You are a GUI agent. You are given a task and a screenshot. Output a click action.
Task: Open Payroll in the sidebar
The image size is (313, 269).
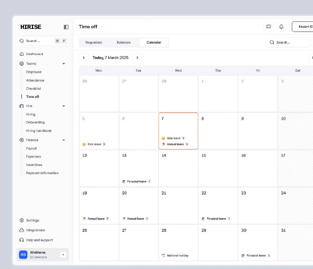click(x=31, y=148)
